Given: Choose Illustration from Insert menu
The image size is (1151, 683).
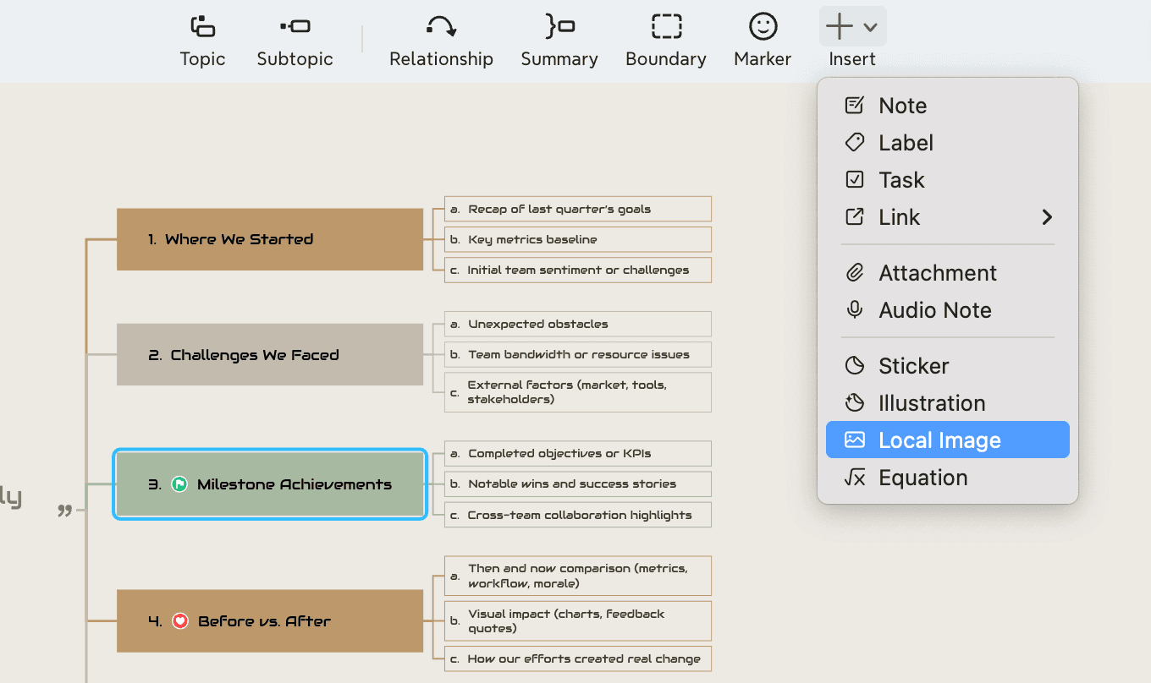Looking at the screenshot, I should pos(948,403).
